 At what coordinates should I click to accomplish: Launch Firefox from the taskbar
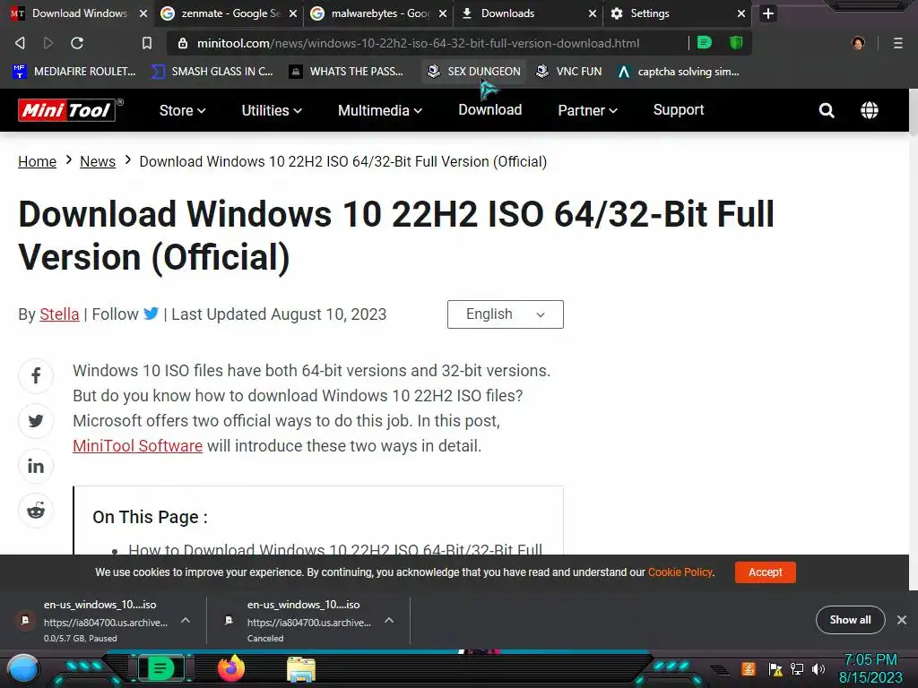[x=231, y=668]
